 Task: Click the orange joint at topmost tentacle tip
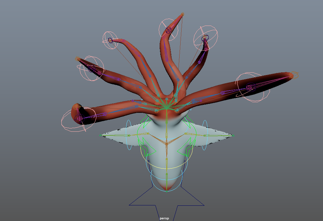pyautogui.click(x=183, y=14)
